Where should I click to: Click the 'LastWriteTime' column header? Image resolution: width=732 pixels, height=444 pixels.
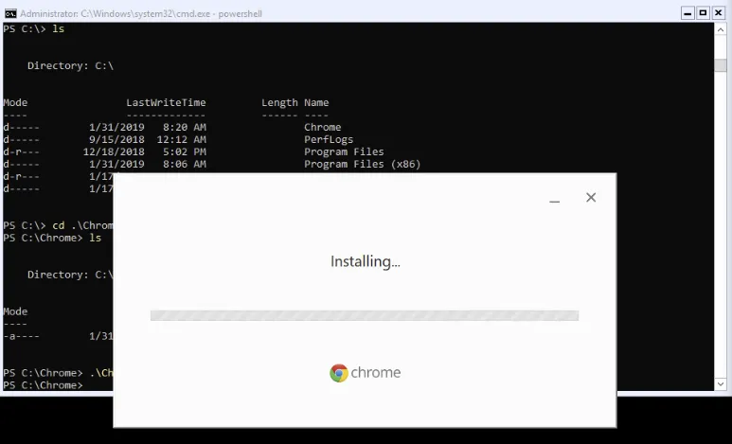tap(166, 102)
